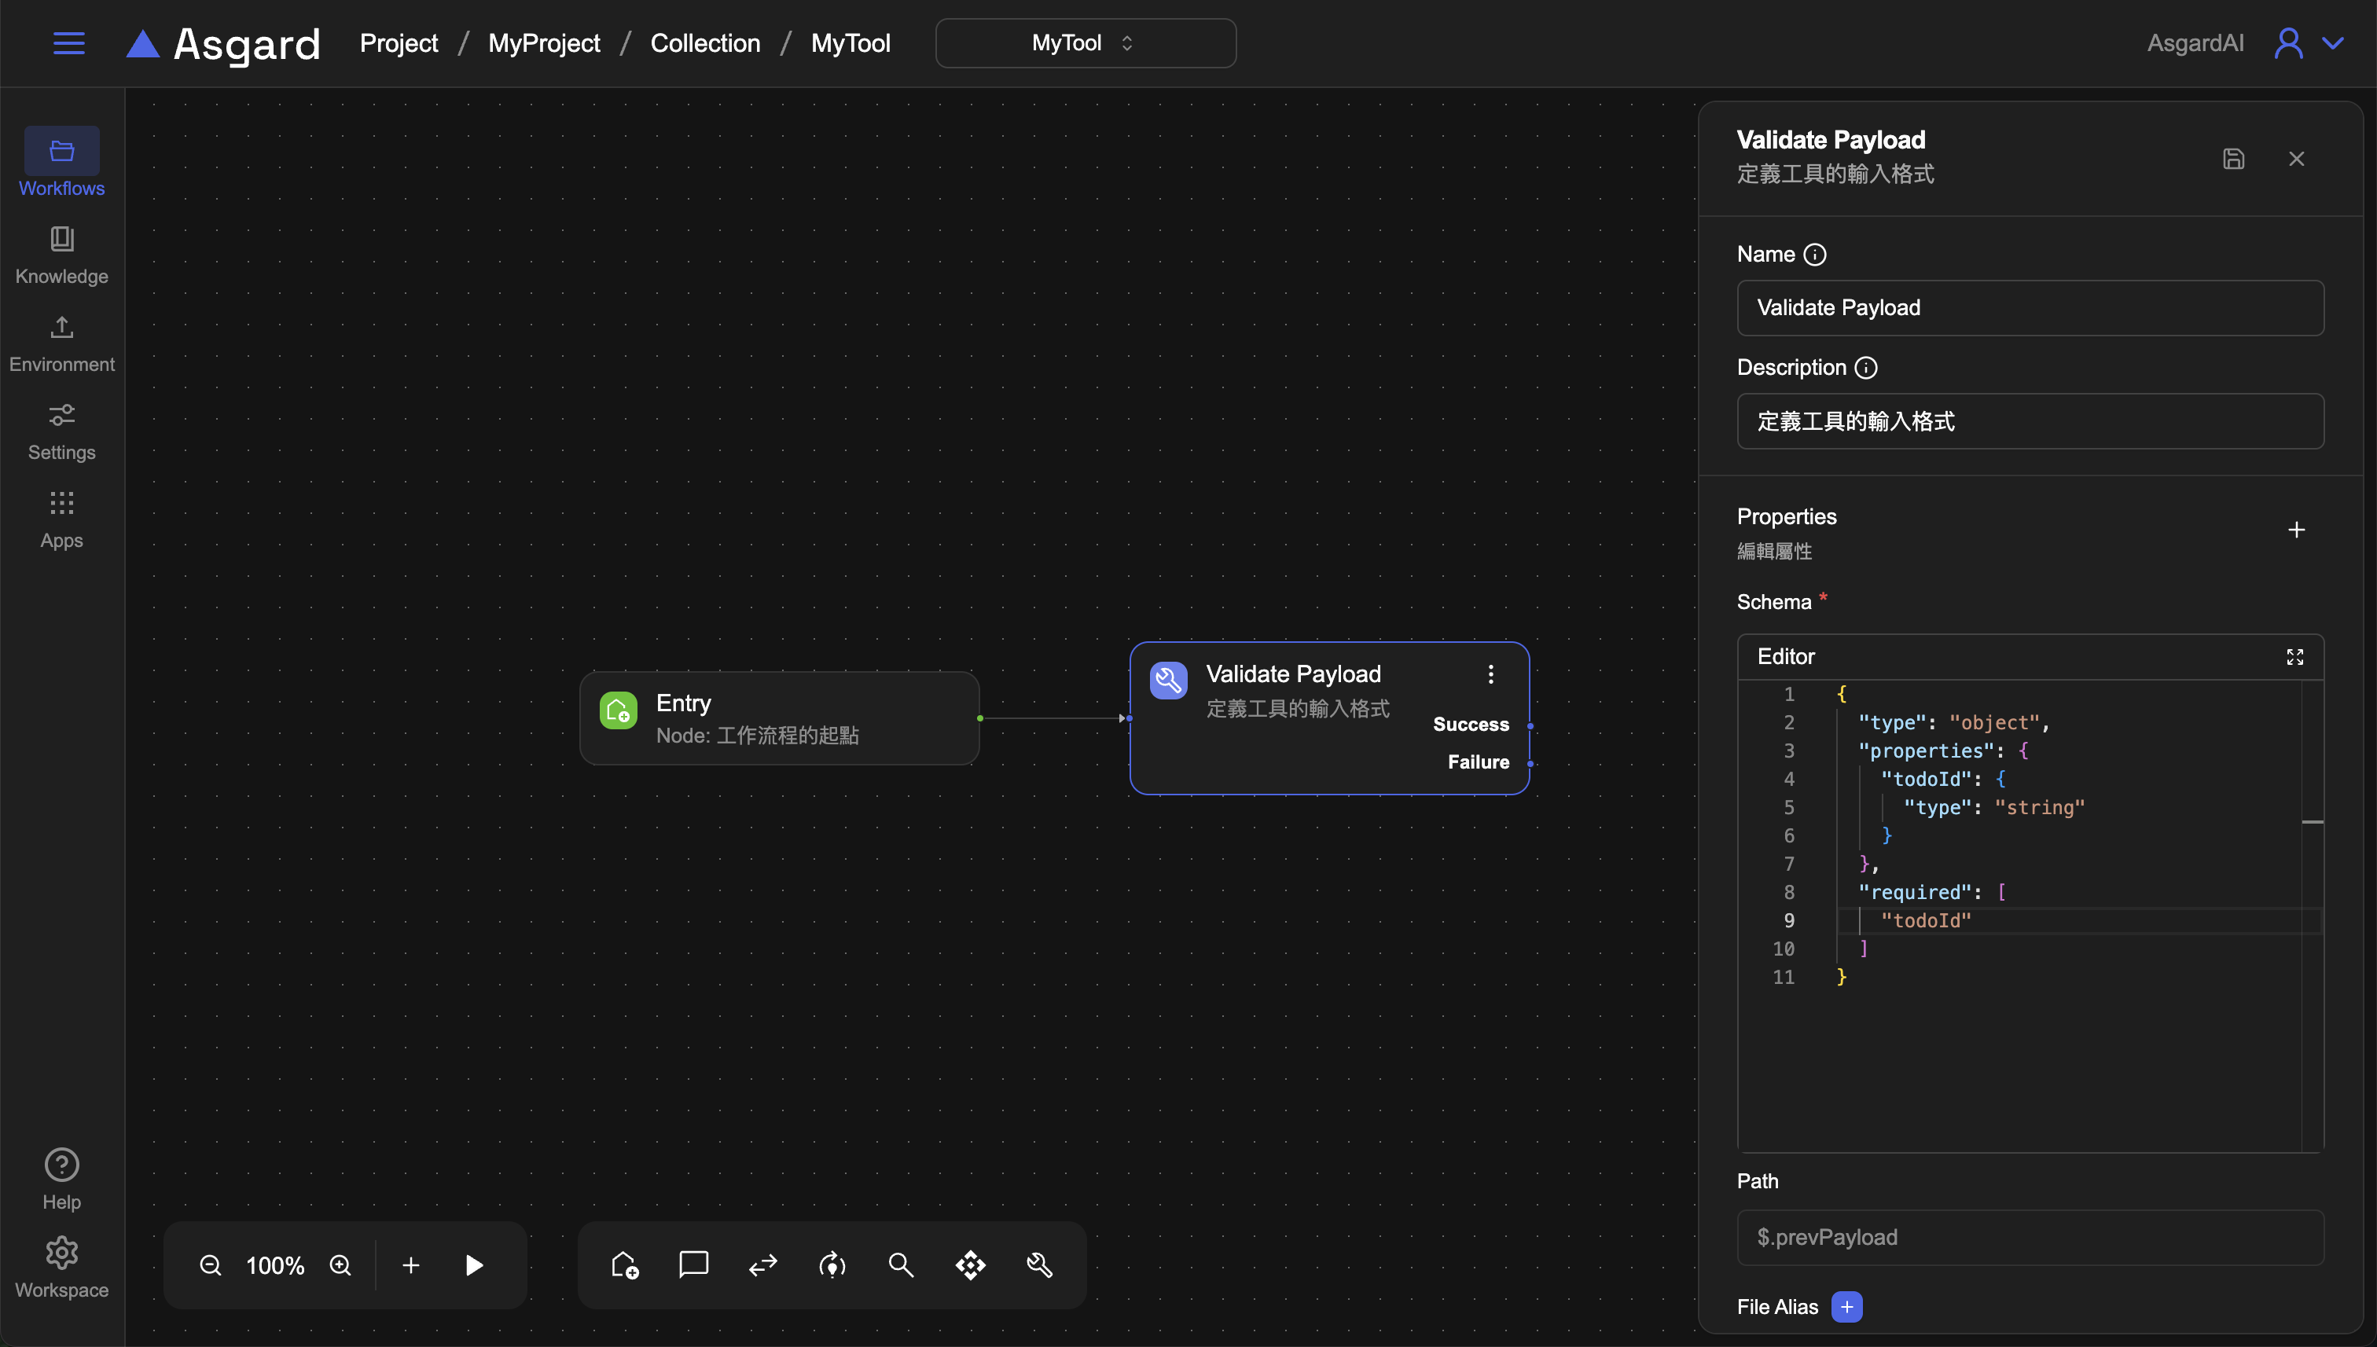The image size is (2377, 1347).
Task: Click the MyProject breadcrumb link
Action: pos(543,43)
